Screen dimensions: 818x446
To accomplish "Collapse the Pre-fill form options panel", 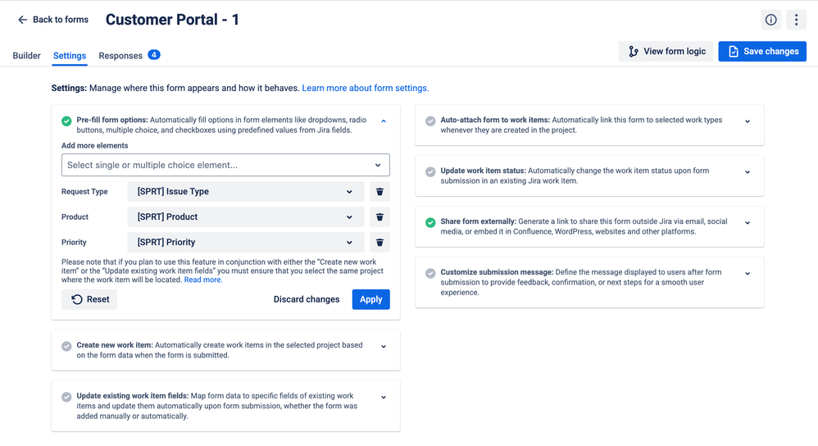I will (384, 121).
